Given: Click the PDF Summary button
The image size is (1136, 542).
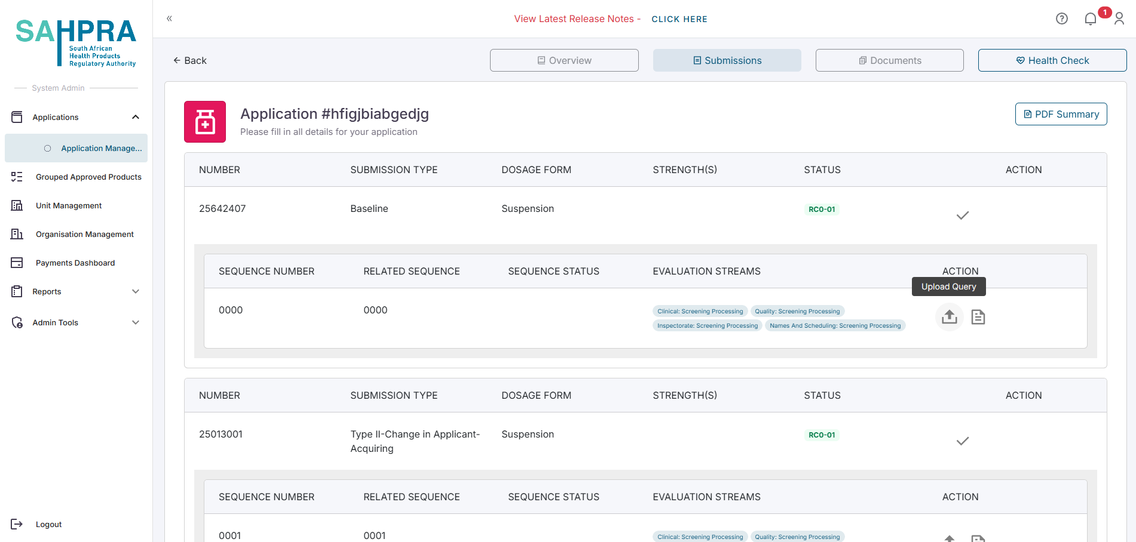Looking at the screenshot, I should [1061, 114].
